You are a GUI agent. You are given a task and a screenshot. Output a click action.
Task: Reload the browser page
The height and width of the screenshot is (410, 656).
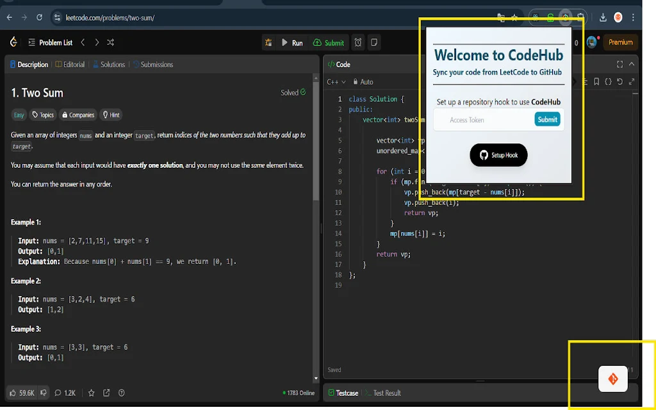pyautogui.click(x=39, y=17)
